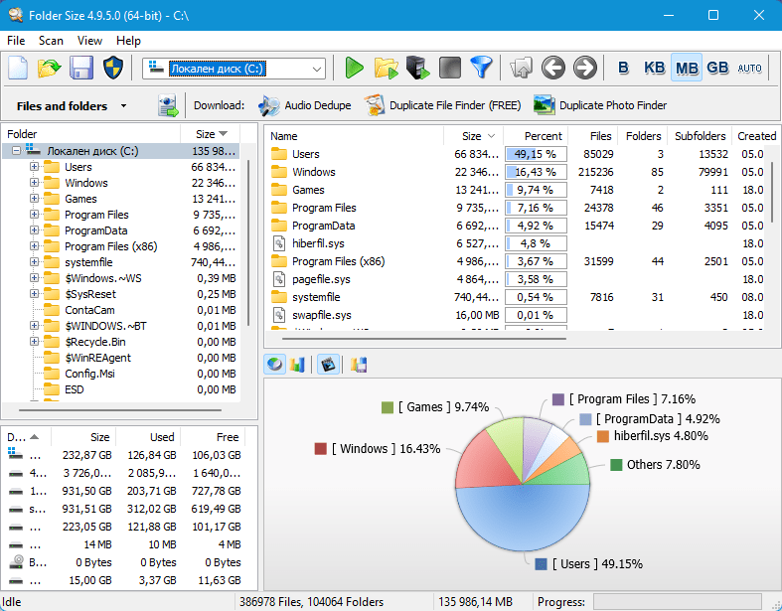Click CD drive icon in drives list

pyautogui.click(x=16, y=562)
